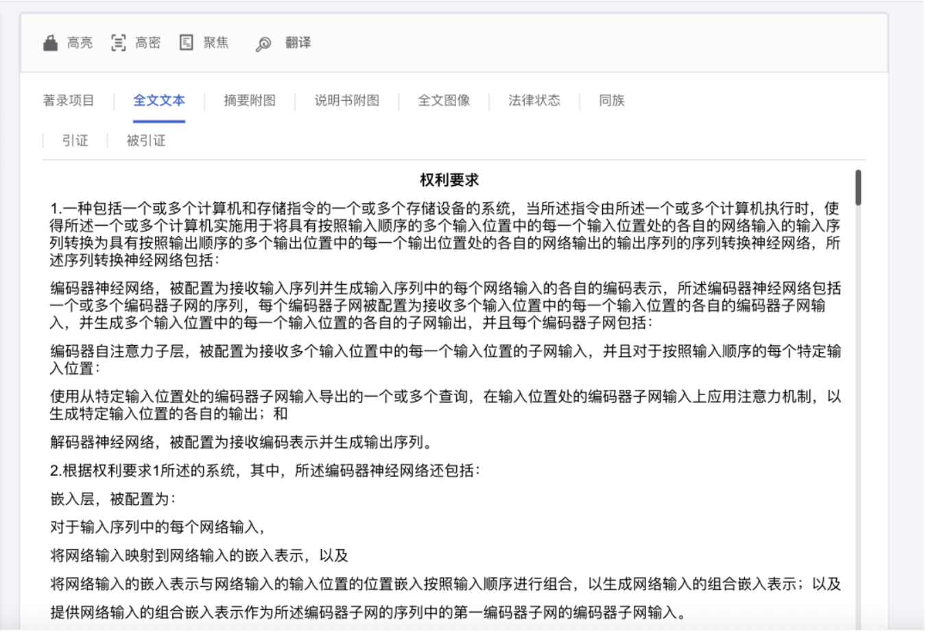926x634 pixels.
Task: Select the 全文文本 tab
Action: coord(159,101)
